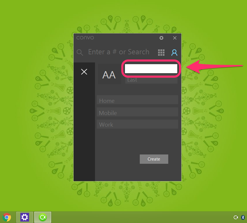Select the Work phone number field
Viewport: 247px width, 223px height.
point(137,124)
